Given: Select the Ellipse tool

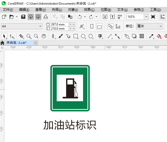Looking at the screenshot, I should point(83,36).
